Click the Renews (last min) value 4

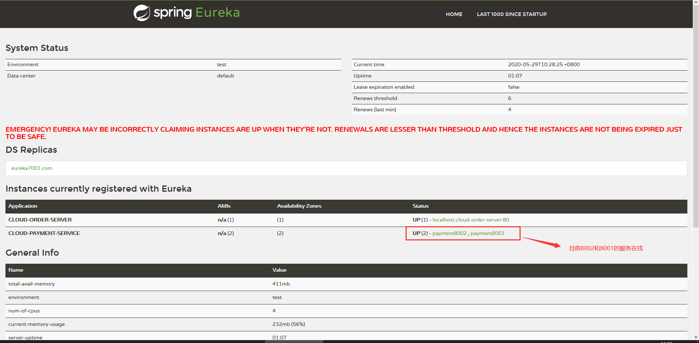click(510, 109)
